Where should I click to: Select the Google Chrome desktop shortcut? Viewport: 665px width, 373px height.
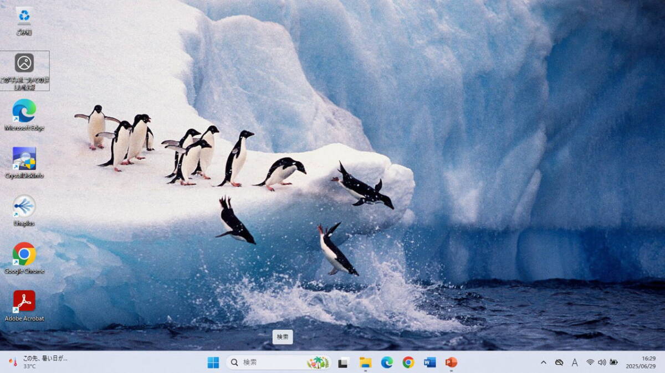point(24,254)
